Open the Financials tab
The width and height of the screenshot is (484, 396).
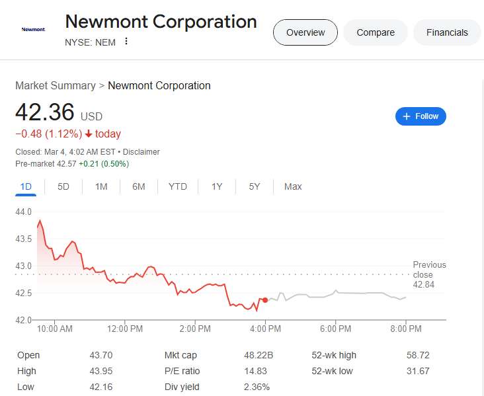[447, 32]
